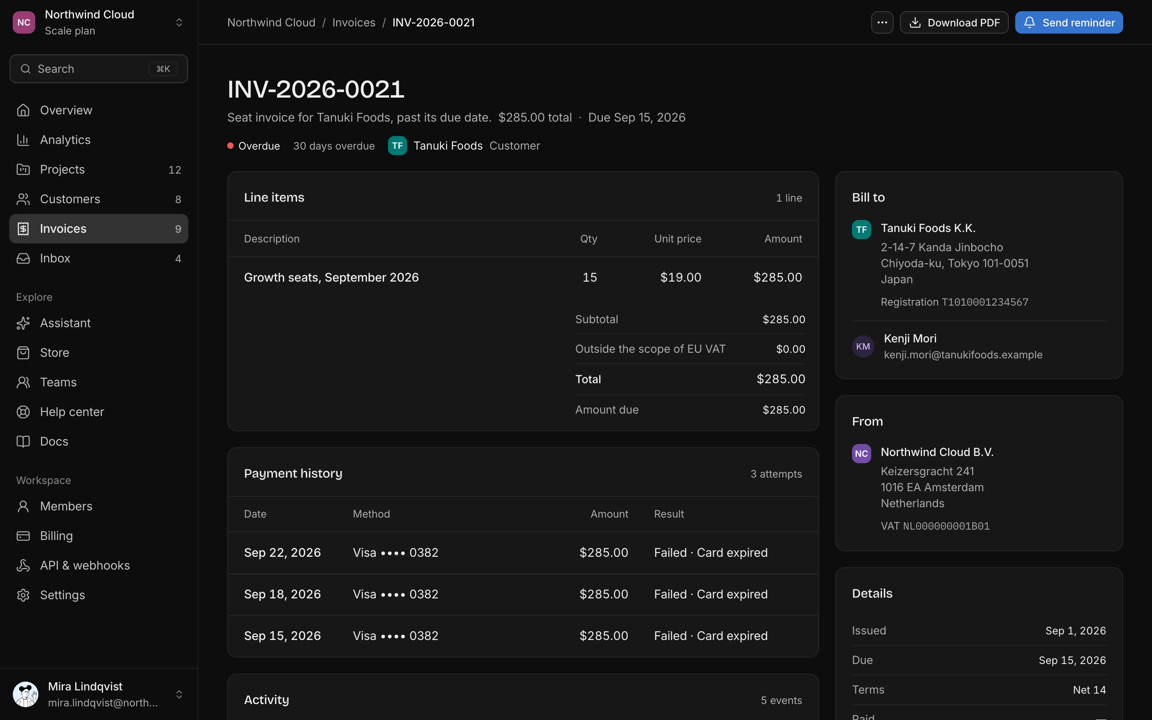Click the magnifier icon in Search
Image resolution: width=1152 pixels, height=720 pixels.
26,69
